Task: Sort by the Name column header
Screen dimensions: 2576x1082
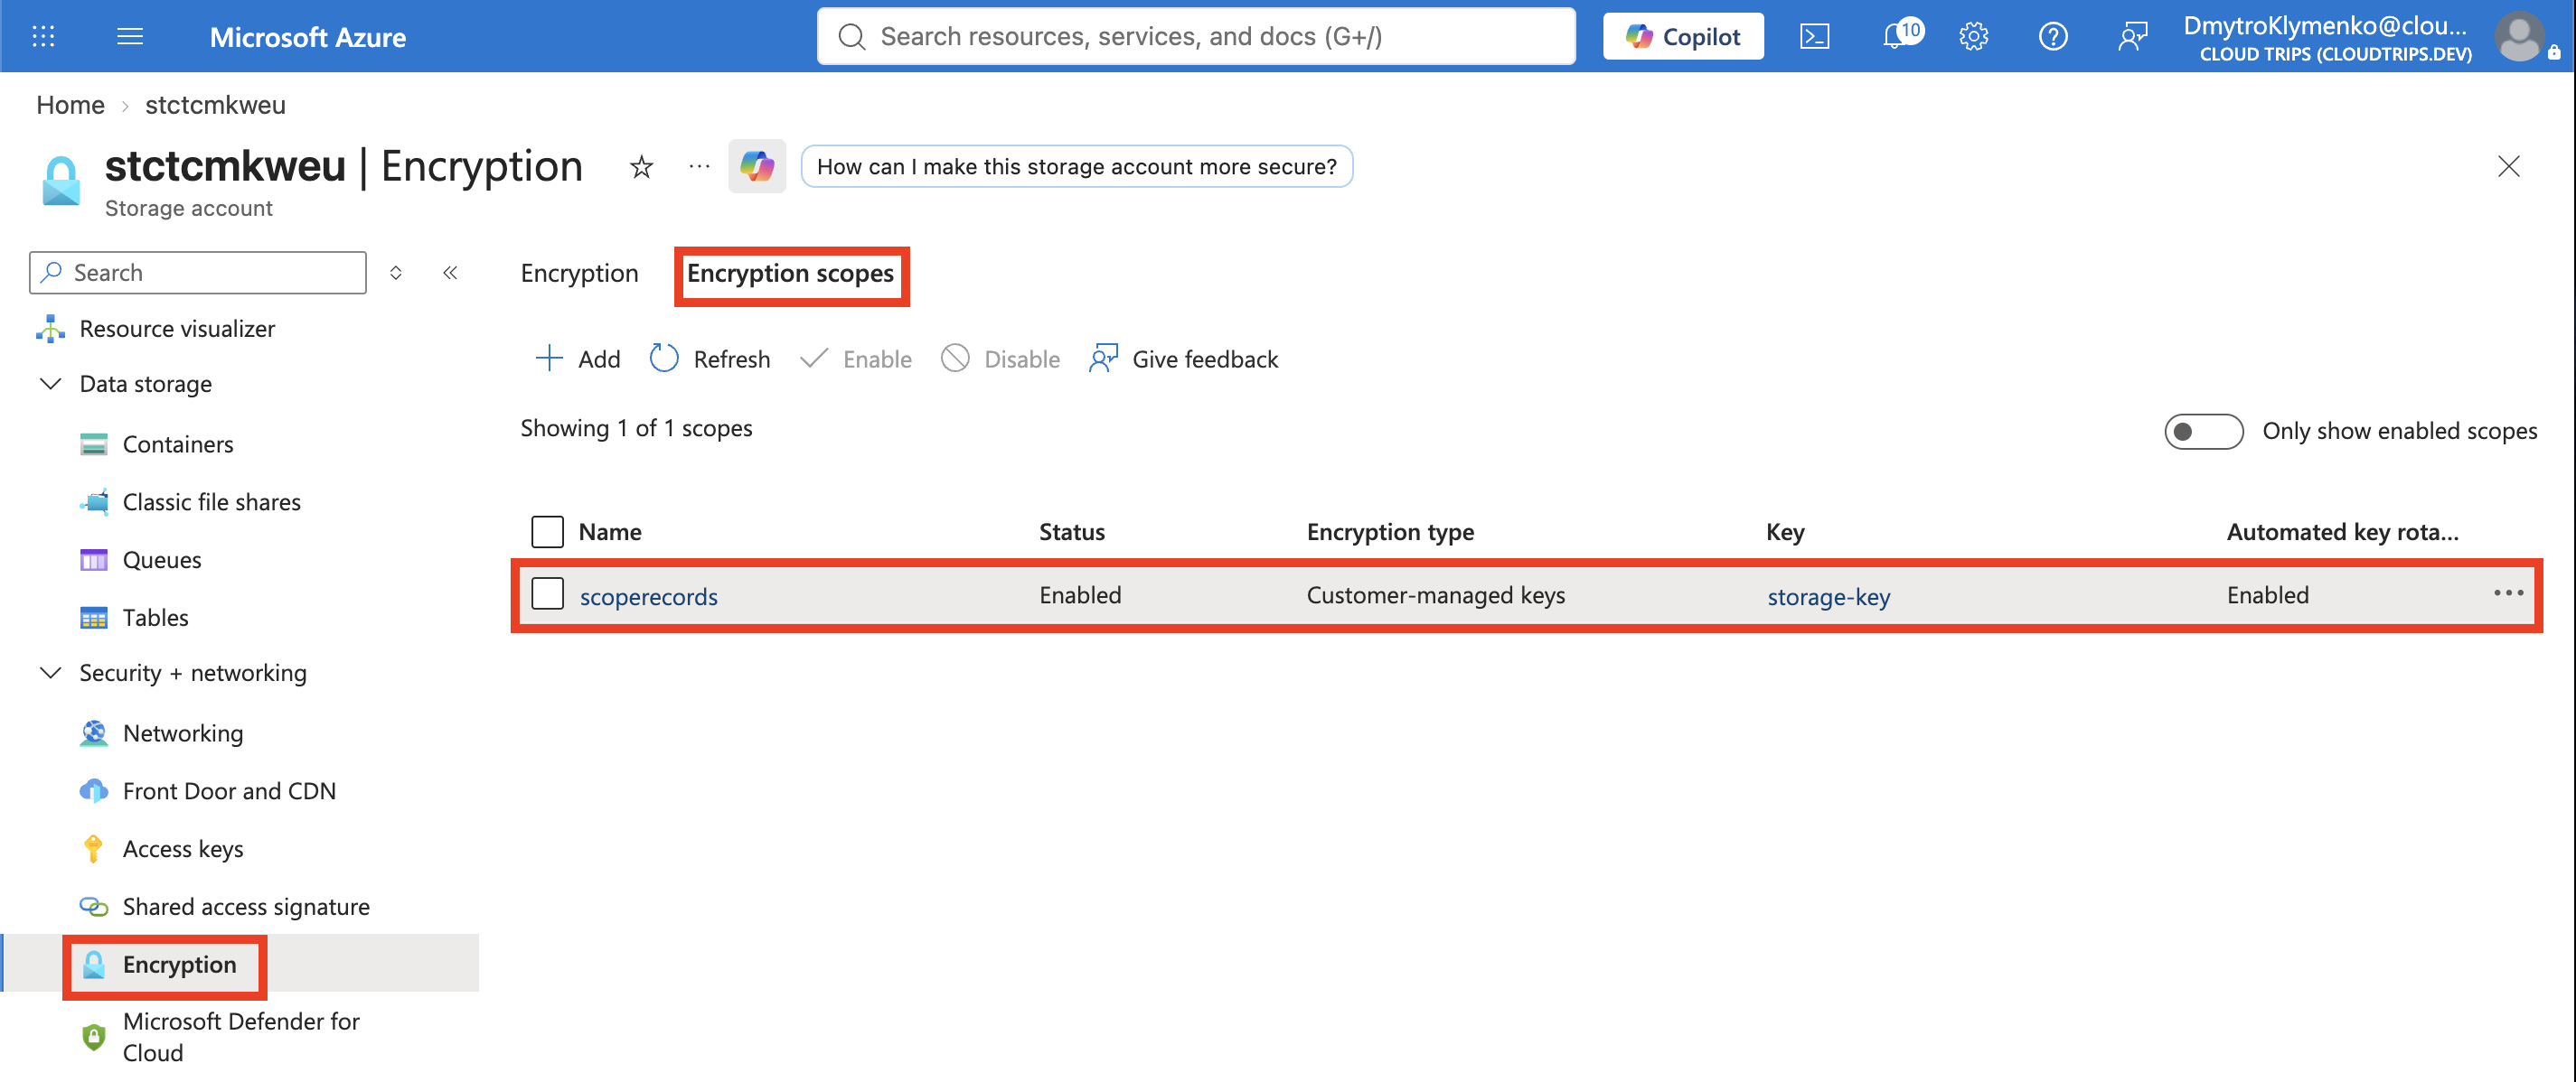Action: click(x=610, y=531)
